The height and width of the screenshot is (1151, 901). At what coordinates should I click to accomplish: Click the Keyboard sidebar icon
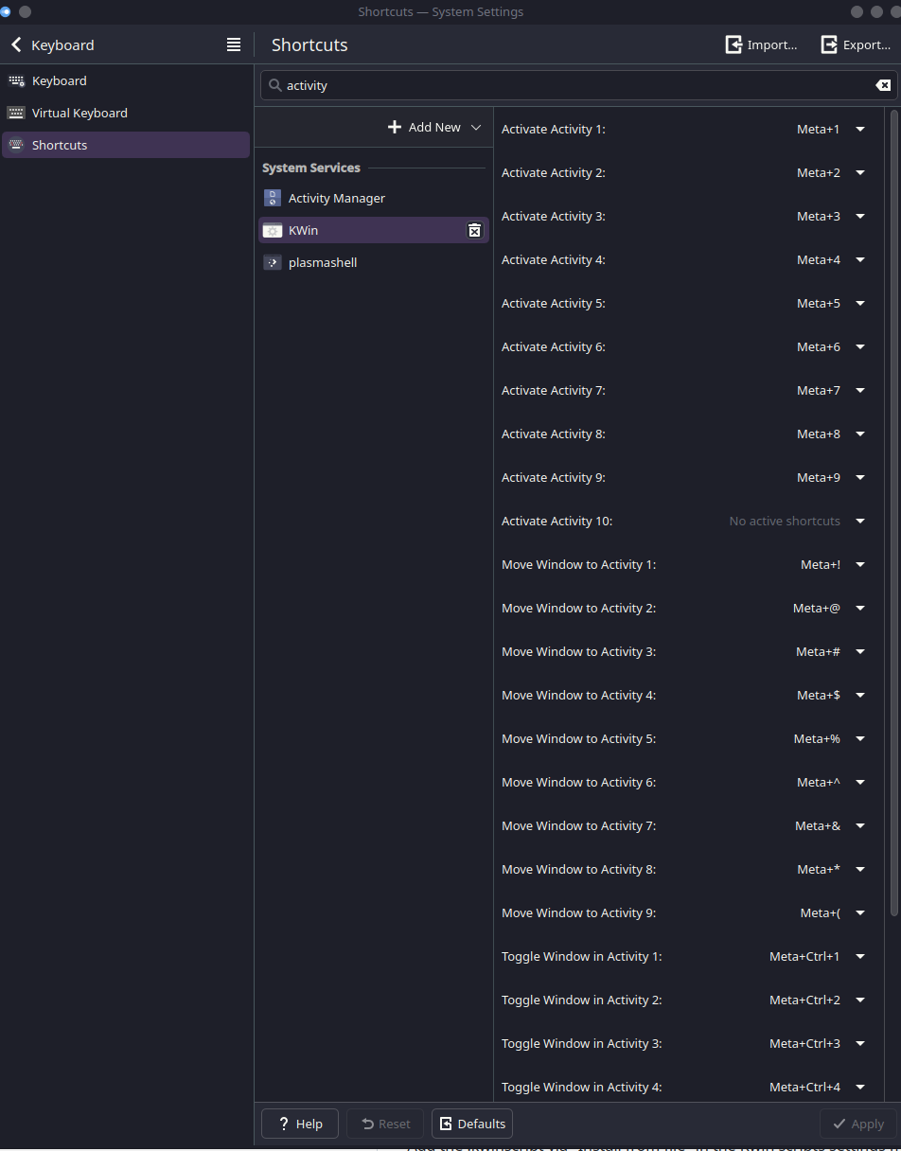16,81
